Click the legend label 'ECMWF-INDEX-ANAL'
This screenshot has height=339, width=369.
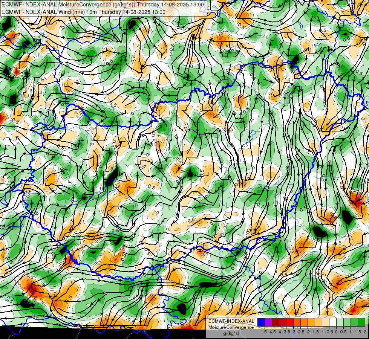(x=231, y=321)
